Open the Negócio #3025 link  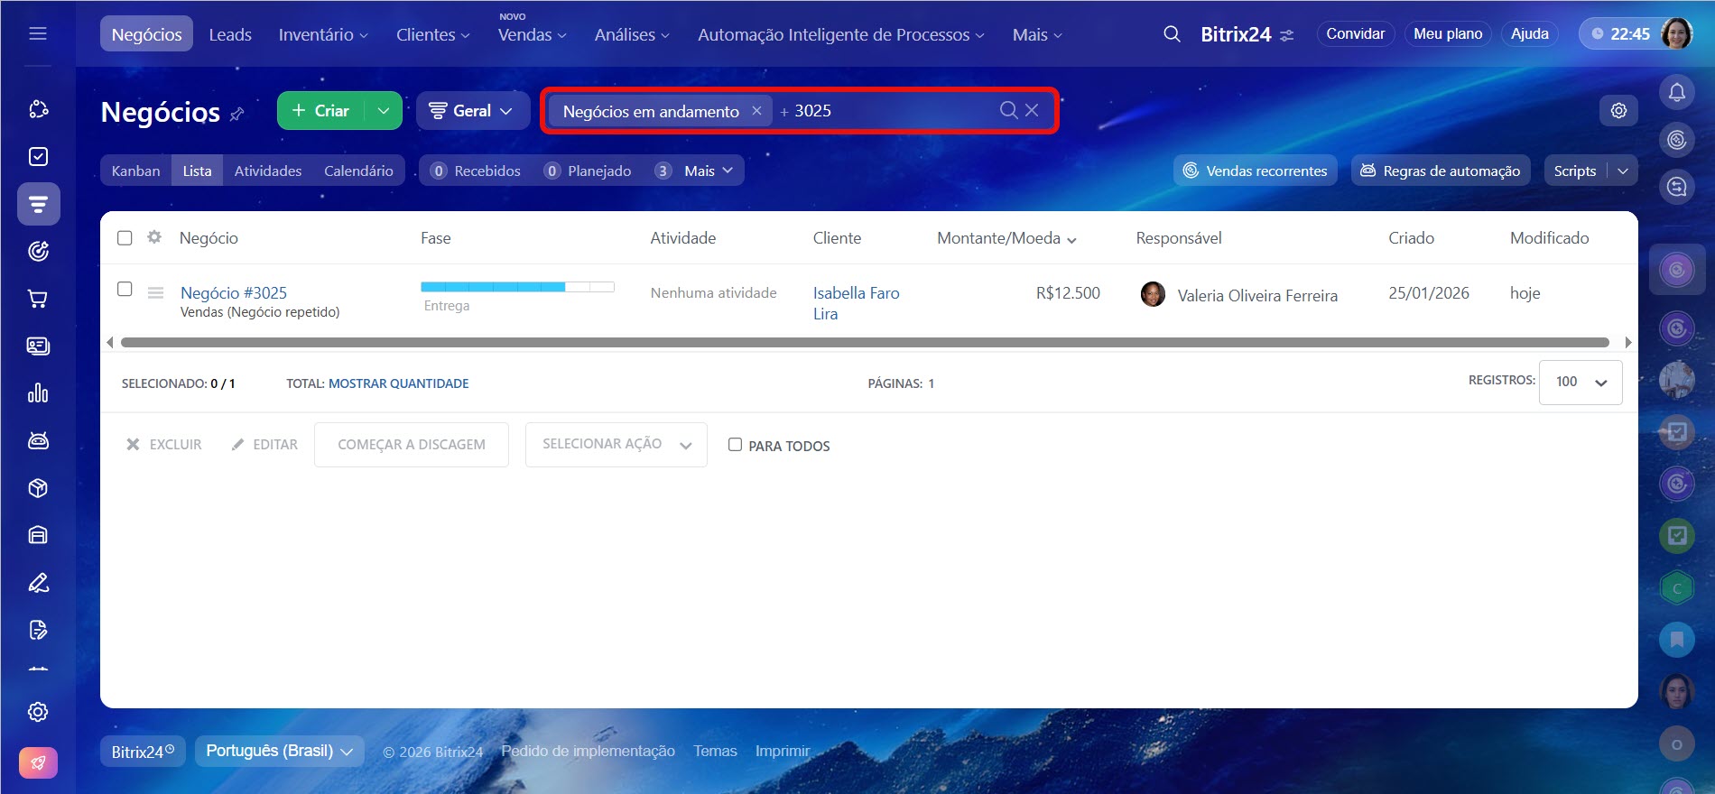click(234, 292)
